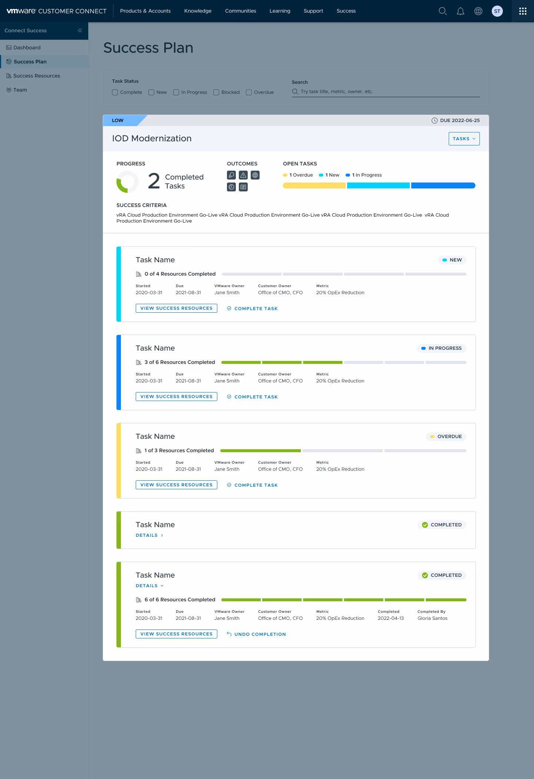Screen dimensions: 534x779
Task: Select Success Plan in the sidebar
Action: click(x=44, y=62)
